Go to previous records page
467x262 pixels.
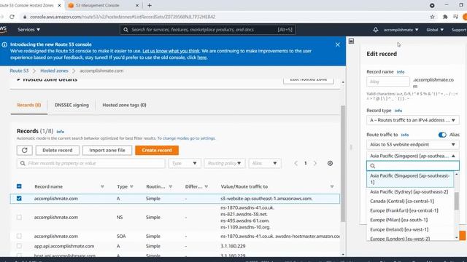point(296,163)
